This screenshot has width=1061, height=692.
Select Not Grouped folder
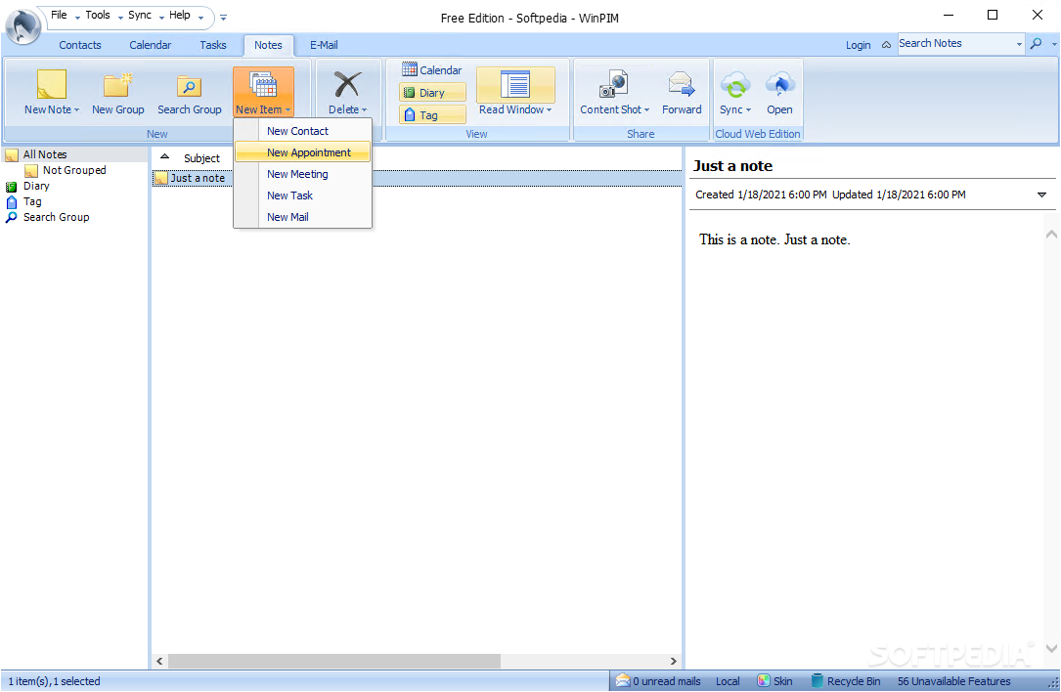pyautogui.click(x=73, y=170)
